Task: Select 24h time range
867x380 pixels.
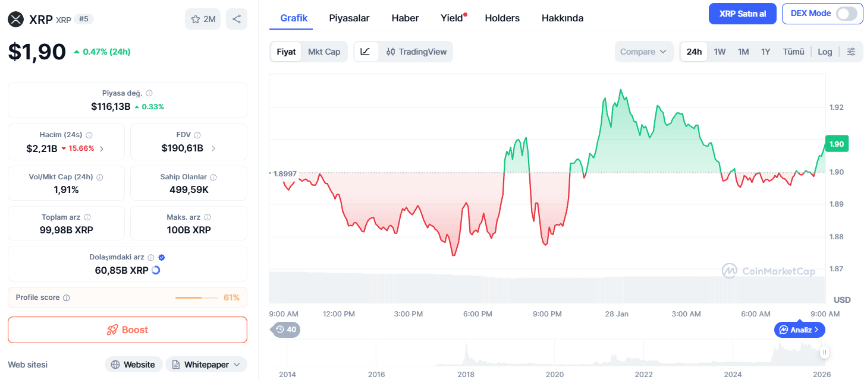Action: coord(694,52)
